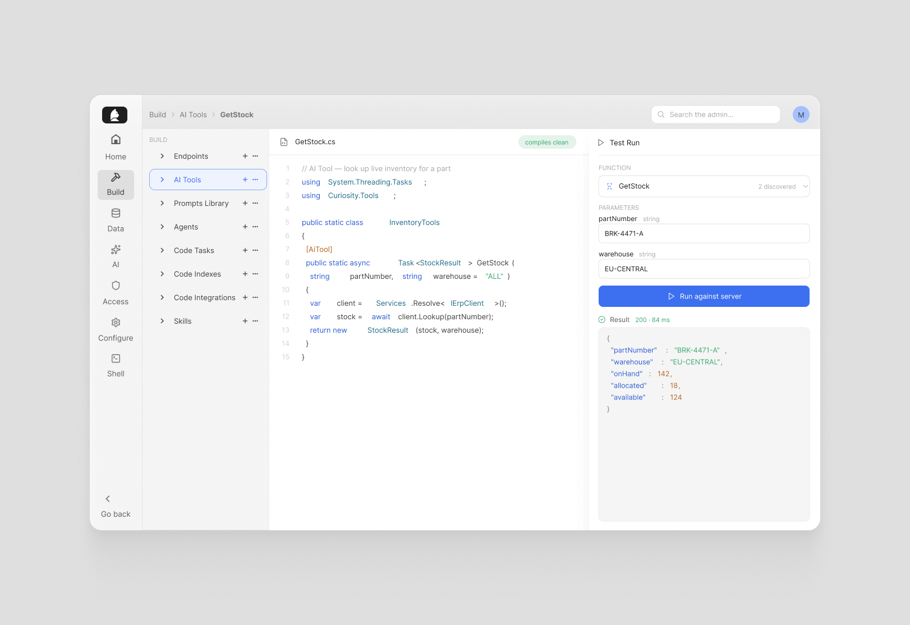Open the Data section

[x=116, y=220]
